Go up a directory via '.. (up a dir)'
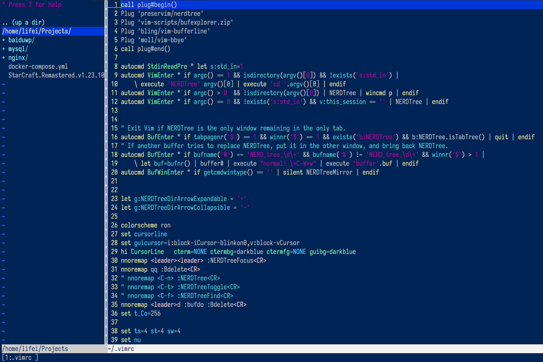The image size is (543, 362). click(x=23, y=22)
